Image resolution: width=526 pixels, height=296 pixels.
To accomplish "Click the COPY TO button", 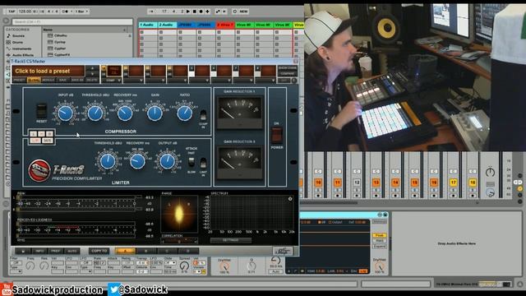I will tap(99, 251).
